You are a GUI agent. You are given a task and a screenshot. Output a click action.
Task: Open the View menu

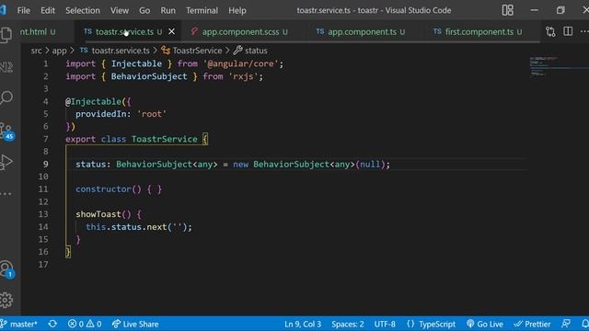(120, 10)
